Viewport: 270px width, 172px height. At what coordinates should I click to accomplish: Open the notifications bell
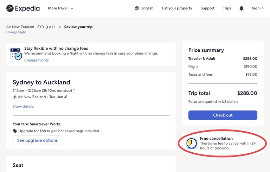242,8
